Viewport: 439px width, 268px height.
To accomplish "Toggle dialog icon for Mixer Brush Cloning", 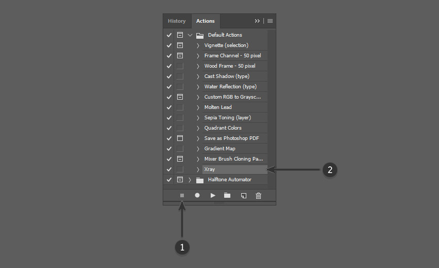I will pyautogui.click(x=180, y=159).
